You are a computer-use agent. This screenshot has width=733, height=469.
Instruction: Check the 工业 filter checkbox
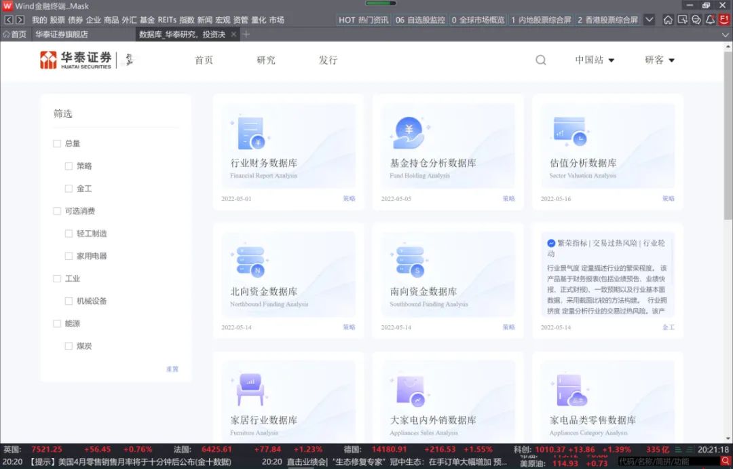[57, 278]
